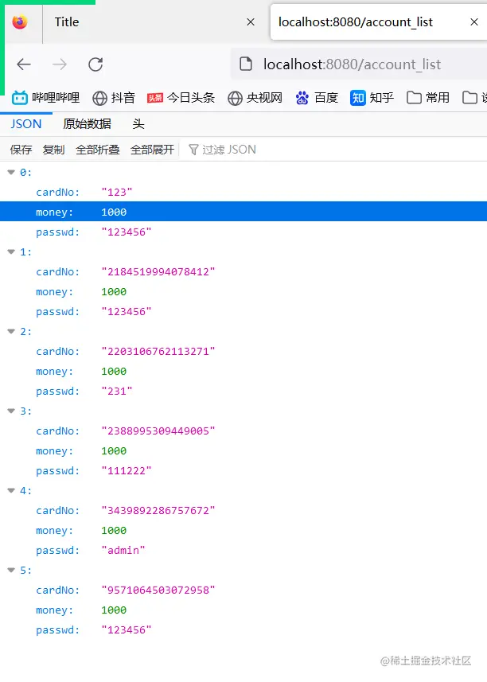Open the 央视网 bookmark
487x682 pixels.
point(255,98)
